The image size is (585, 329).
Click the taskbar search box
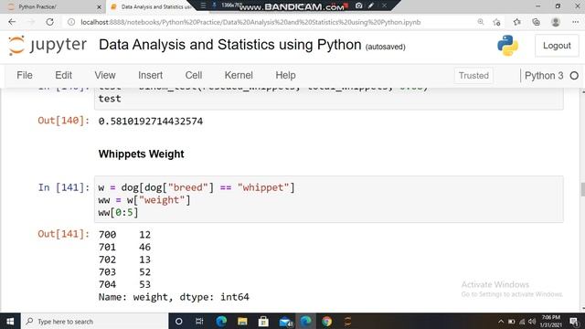(x=95, y=321)
